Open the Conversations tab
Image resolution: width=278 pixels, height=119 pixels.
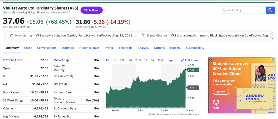[47, 48]
